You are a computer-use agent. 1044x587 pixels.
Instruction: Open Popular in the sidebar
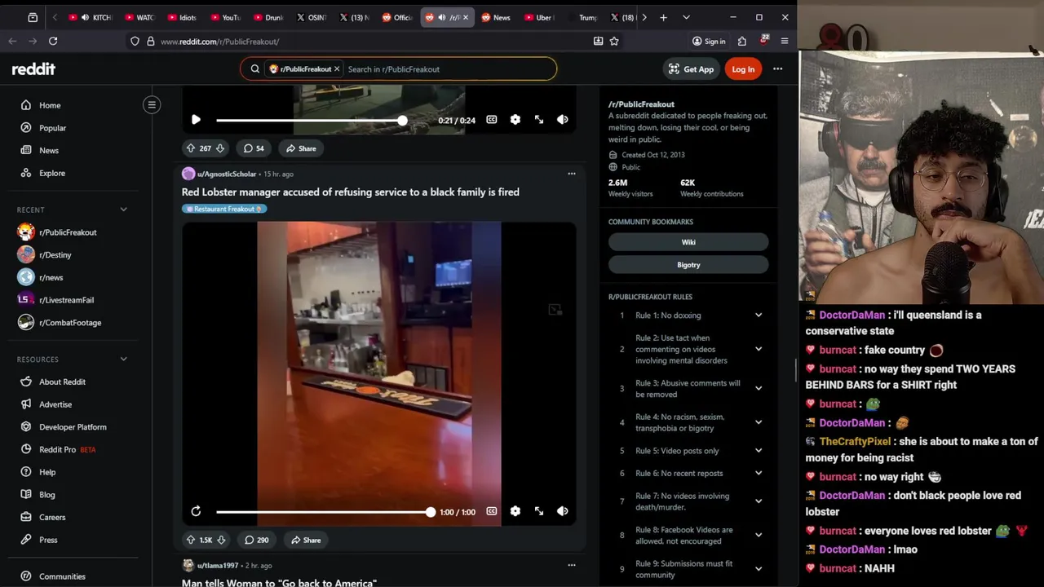pyautogui.click(x=52, y=128)
